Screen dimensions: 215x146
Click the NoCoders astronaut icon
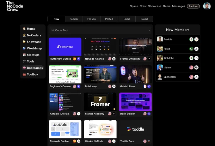click(x=24, y=35)
